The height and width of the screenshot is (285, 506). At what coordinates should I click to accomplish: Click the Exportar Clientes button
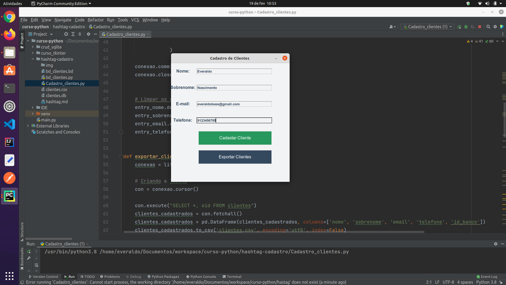235,157
